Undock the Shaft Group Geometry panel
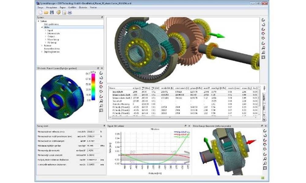The image size is (306, 183). (262, 126)
